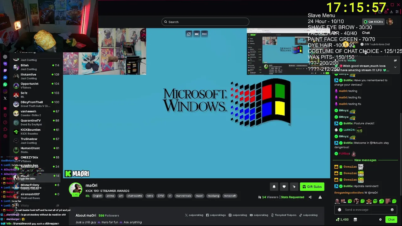Click the theater mode icon above video
The height and width of the screenshot is (226, 402).
pos(189,34)
